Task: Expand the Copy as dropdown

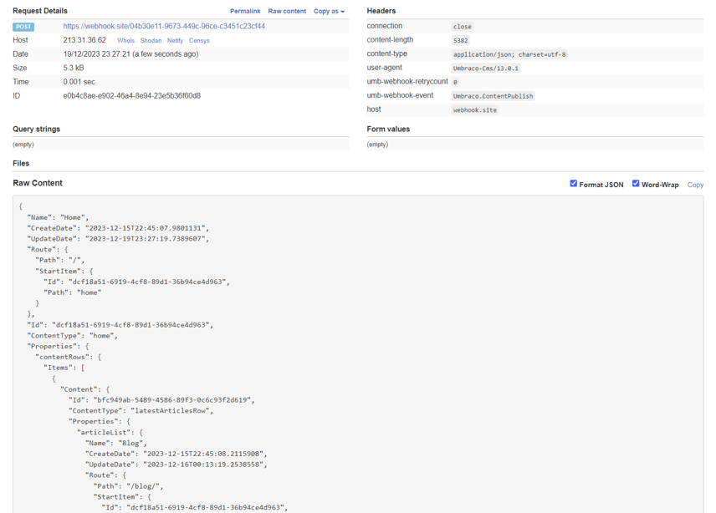Action: pyautogui.click(x=329, y=12)
